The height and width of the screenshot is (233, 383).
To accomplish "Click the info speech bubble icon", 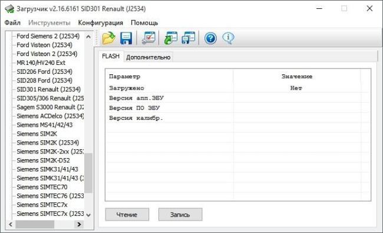I will tap(228, 38).
